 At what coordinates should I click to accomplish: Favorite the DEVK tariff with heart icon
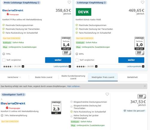coord(142,2)
